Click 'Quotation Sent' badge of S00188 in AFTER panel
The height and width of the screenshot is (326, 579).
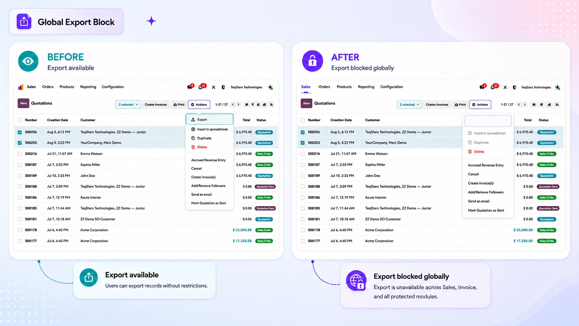click(548, 187)
